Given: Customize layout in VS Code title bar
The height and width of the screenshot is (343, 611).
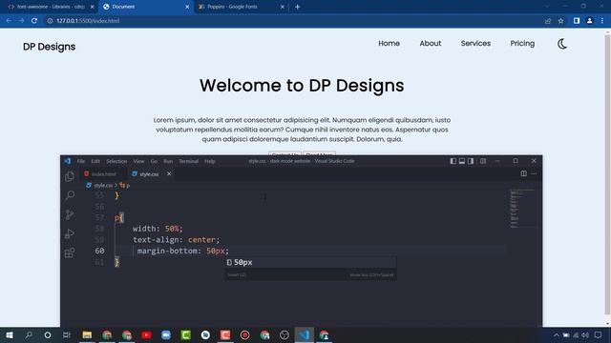Looking at the screenshot, I should 483,161.
